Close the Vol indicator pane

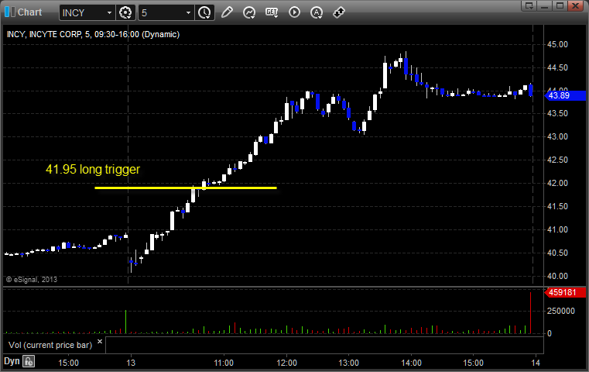point(100,342)
